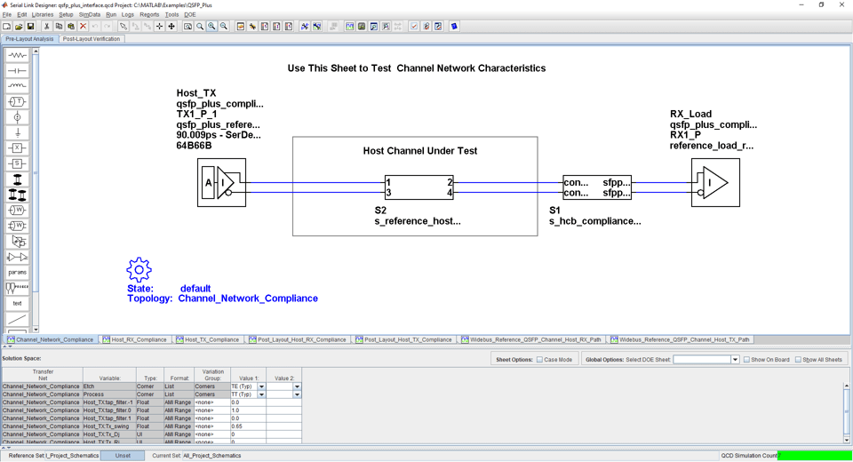Viewport: 853px width, 462px height.
Task: Click the tap_filter.0 value 1.0 field
Action: (x=248, y=410)
